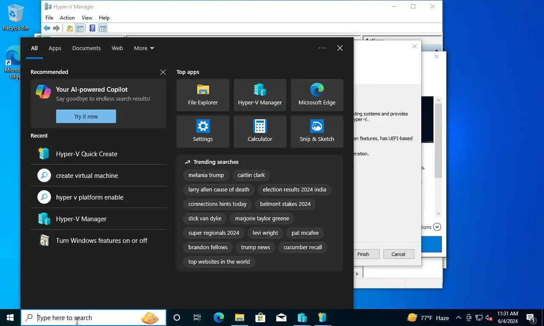Open Microsoft Edge from taskbar
Image resolution: width=544 pixels, height=326 pixels.
[218, 318]
